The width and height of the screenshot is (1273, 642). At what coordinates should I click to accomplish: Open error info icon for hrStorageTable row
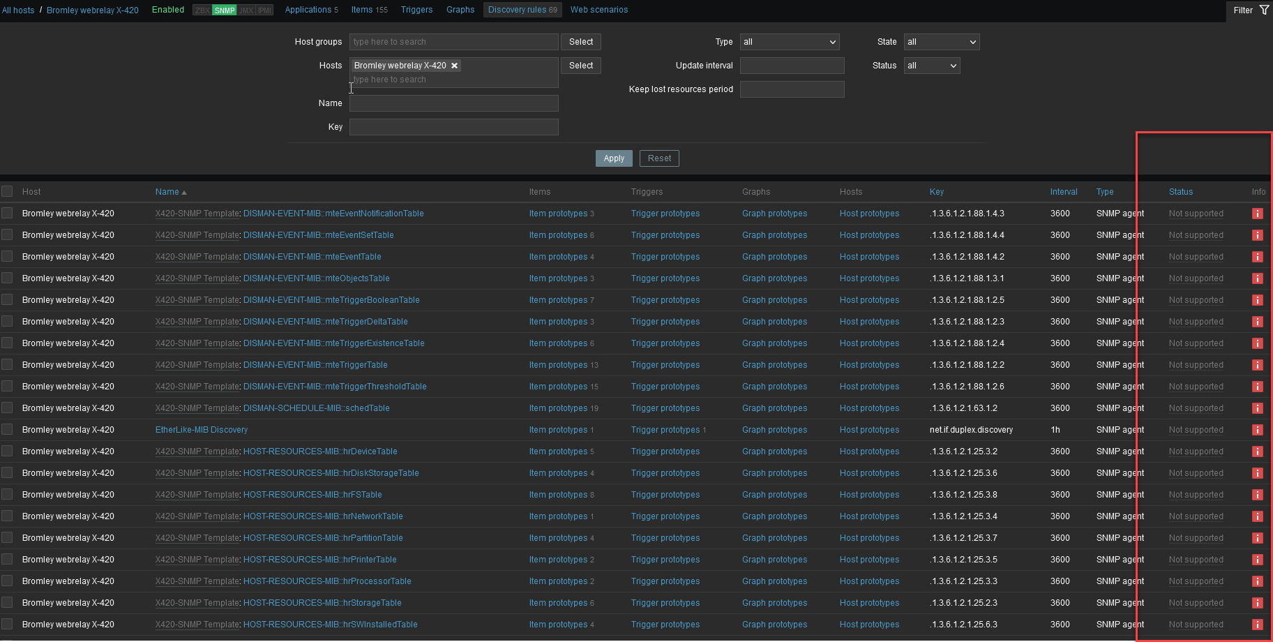[1258, 603]
